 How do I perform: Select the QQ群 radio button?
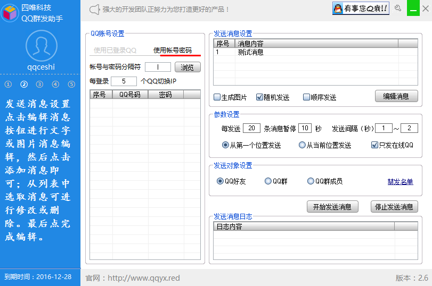coord(268,181)
